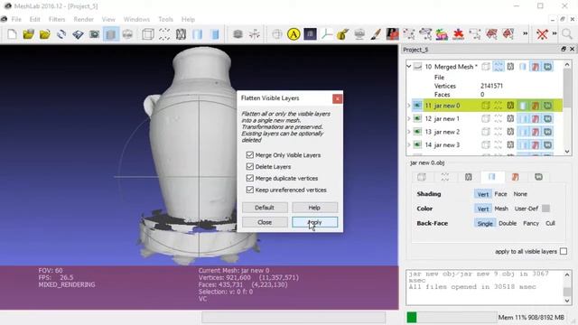Viewport: 578px width, 325px height.
Task: Select the Z-painting brush tool
Action: pos(376,34)
